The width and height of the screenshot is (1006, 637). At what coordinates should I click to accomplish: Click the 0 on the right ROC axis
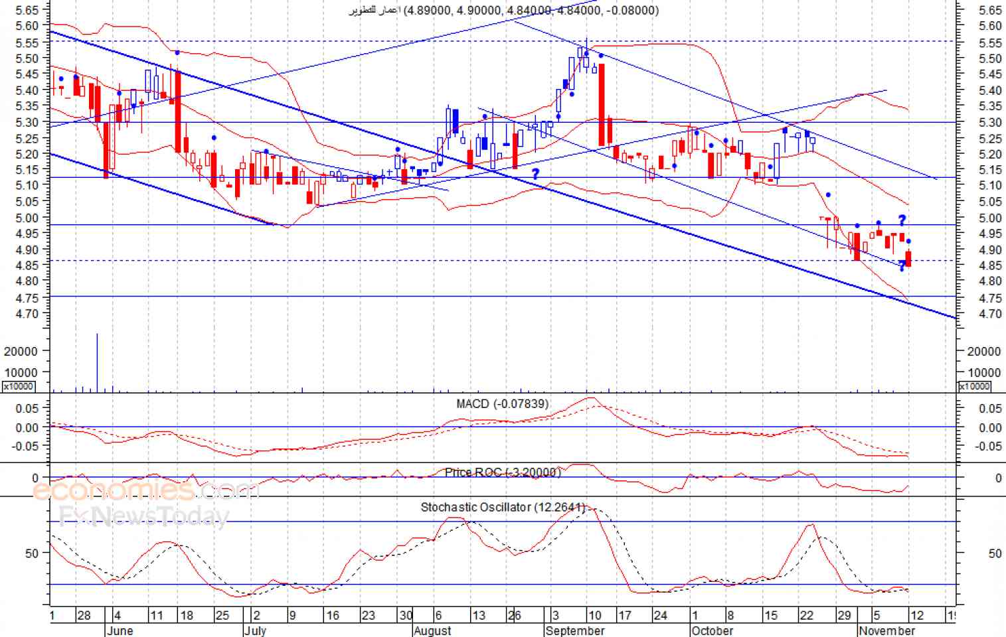click(x=998, y=478)
